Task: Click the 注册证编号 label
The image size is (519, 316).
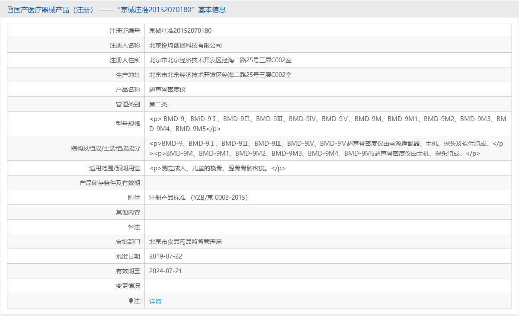Action: (125, 31)
